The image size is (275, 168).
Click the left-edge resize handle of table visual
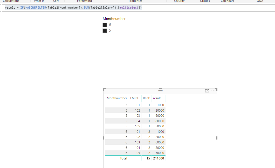104,138
